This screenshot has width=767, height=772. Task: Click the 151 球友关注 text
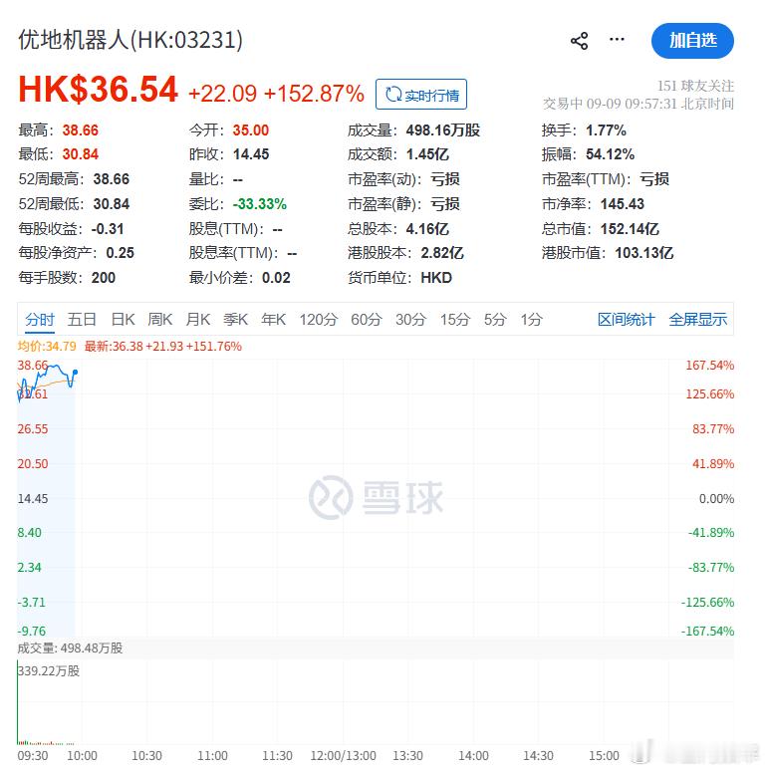pos(695,86)
